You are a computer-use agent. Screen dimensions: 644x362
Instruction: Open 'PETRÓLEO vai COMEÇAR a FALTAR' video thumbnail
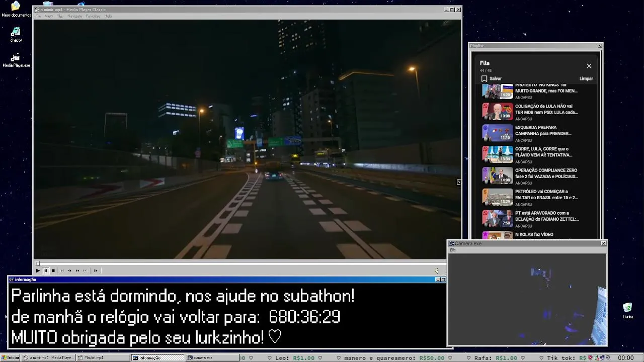[x=498, y=197]
